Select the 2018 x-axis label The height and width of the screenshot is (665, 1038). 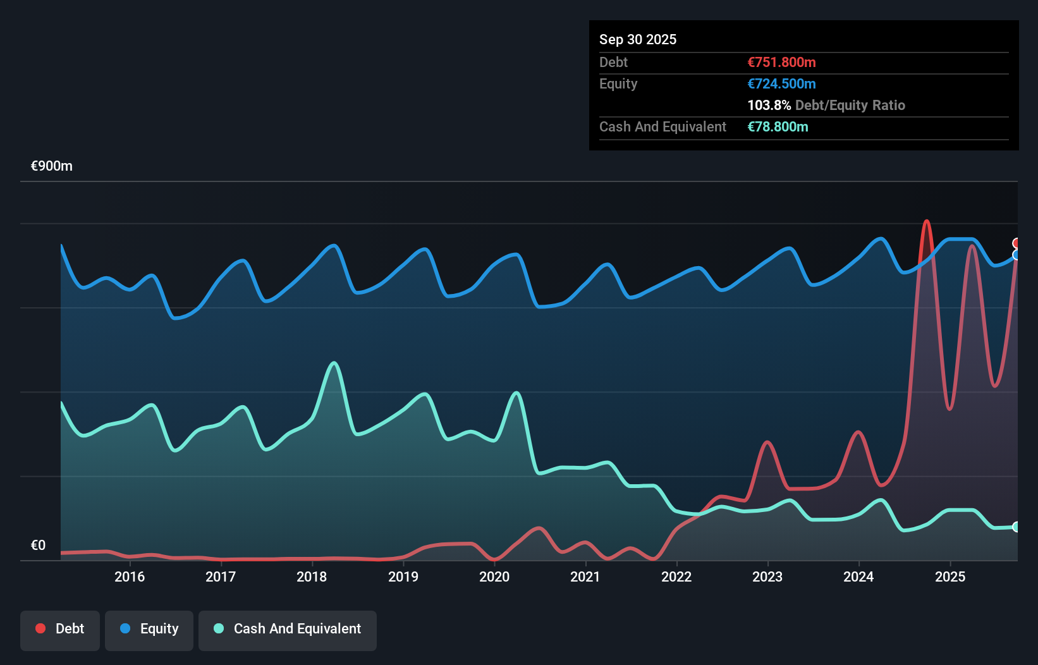pyautogui.click(x=312, y=577)
